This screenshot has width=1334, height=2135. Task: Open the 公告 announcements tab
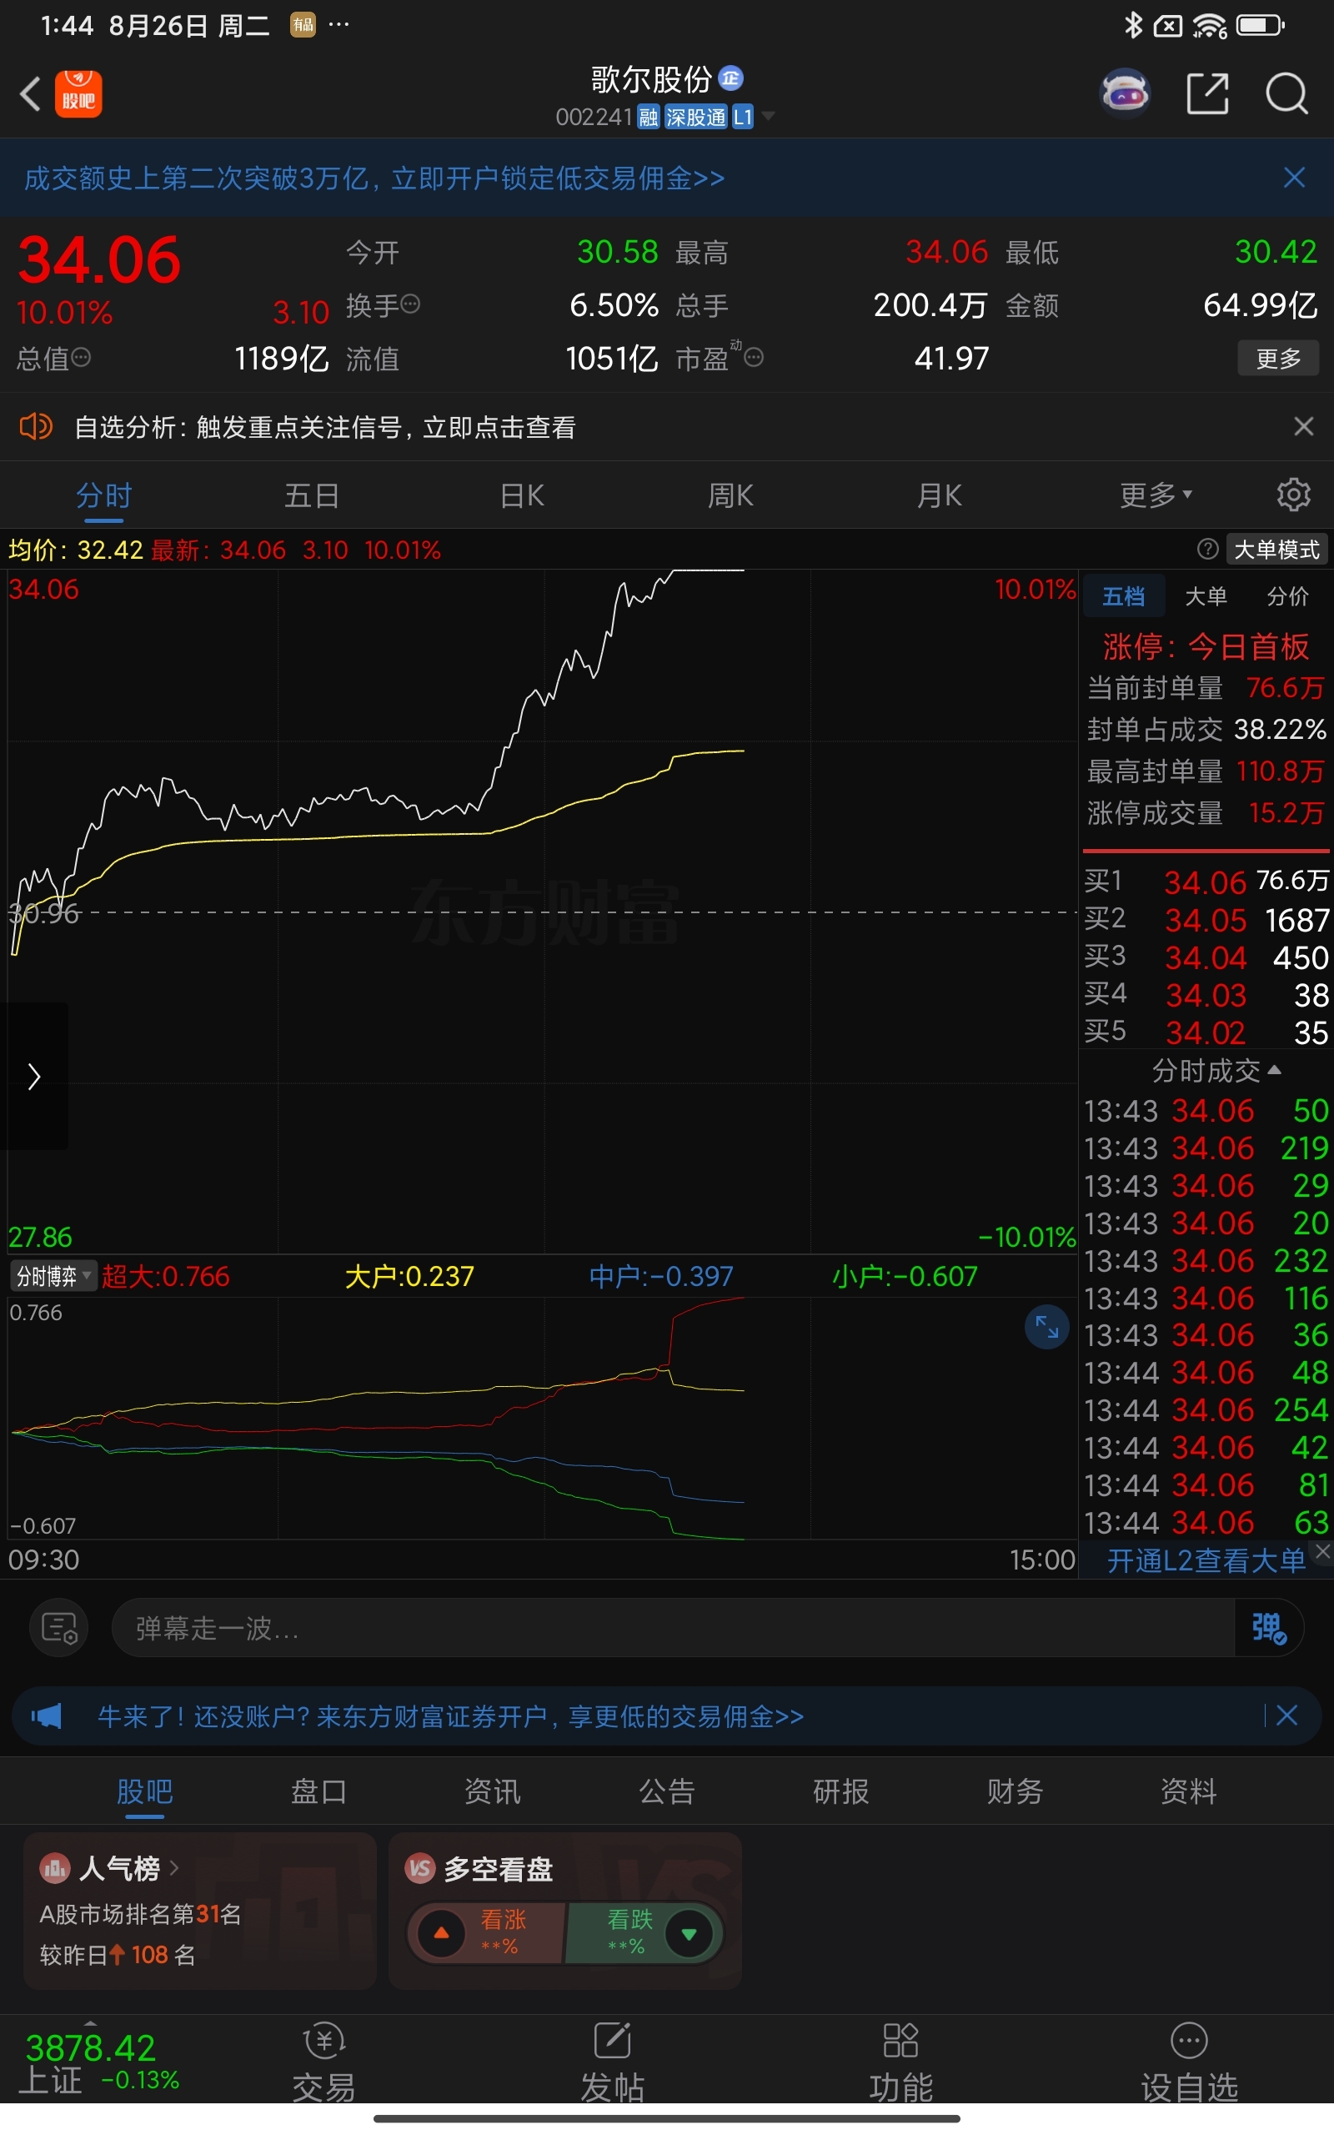(x=667, y=1791)
